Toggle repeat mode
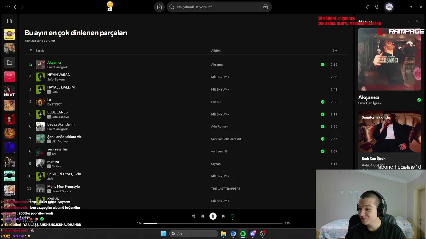This screenshot has width=426, height=239. pos(233,216)
